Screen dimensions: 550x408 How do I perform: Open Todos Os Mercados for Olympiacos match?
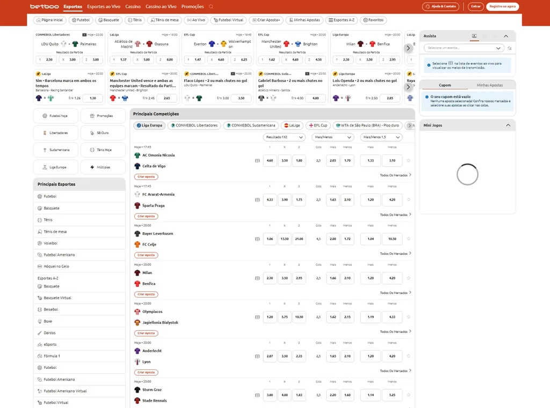[395, 332]
